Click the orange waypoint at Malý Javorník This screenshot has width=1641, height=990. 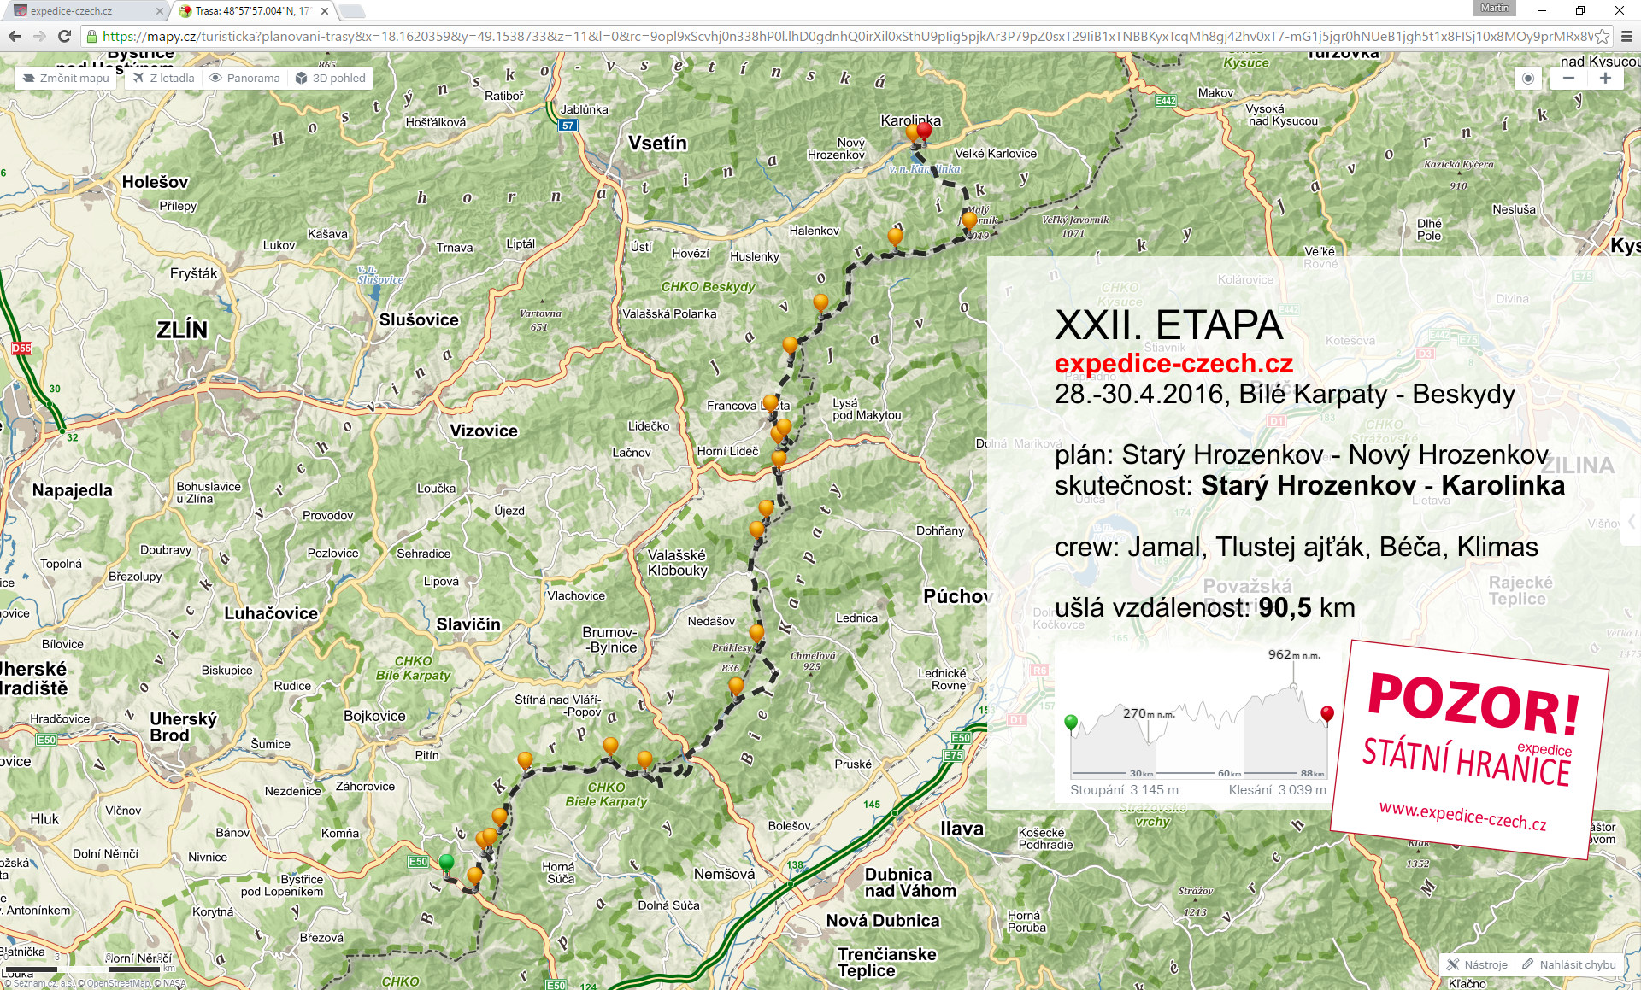click(x=969, y=220)
